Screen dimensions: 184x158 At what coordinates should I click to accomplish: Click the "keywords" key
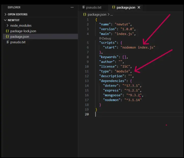tap(109, 57)
